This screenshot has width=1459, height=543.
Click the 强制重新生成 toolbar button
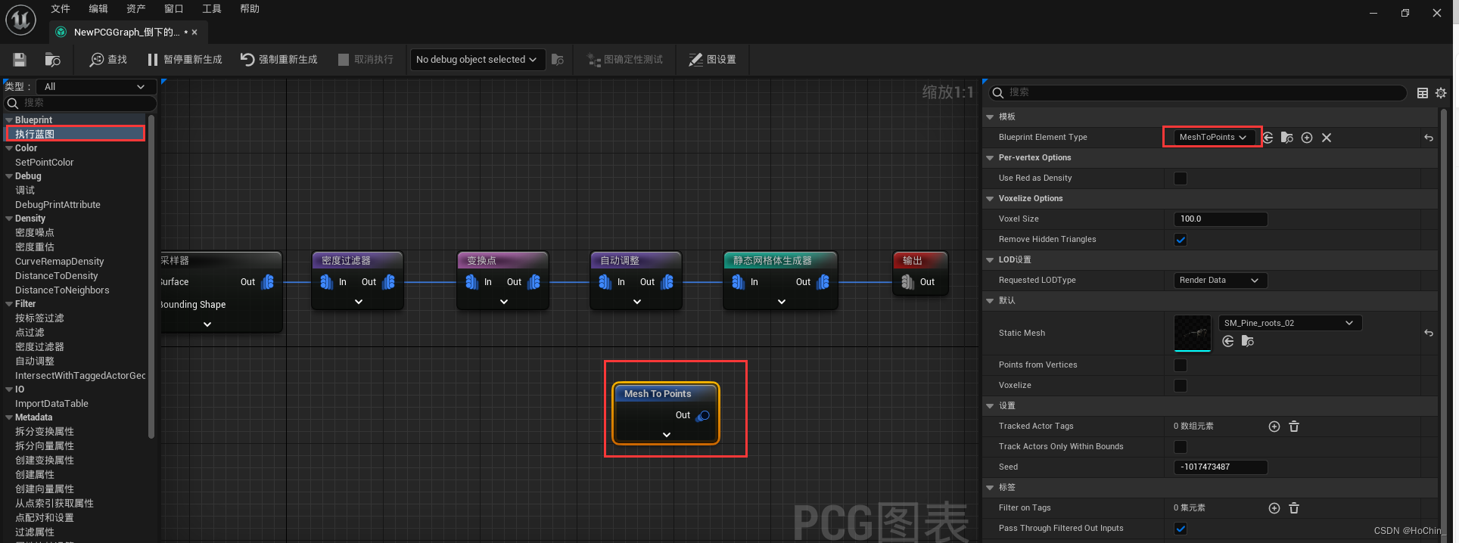coord(279,60)
